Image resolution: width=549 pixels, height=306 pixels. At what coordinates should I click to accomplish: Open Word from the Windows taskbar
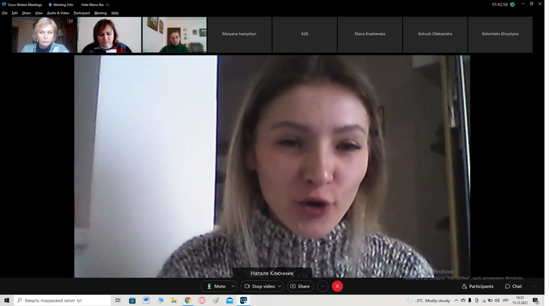click(146, 300)
